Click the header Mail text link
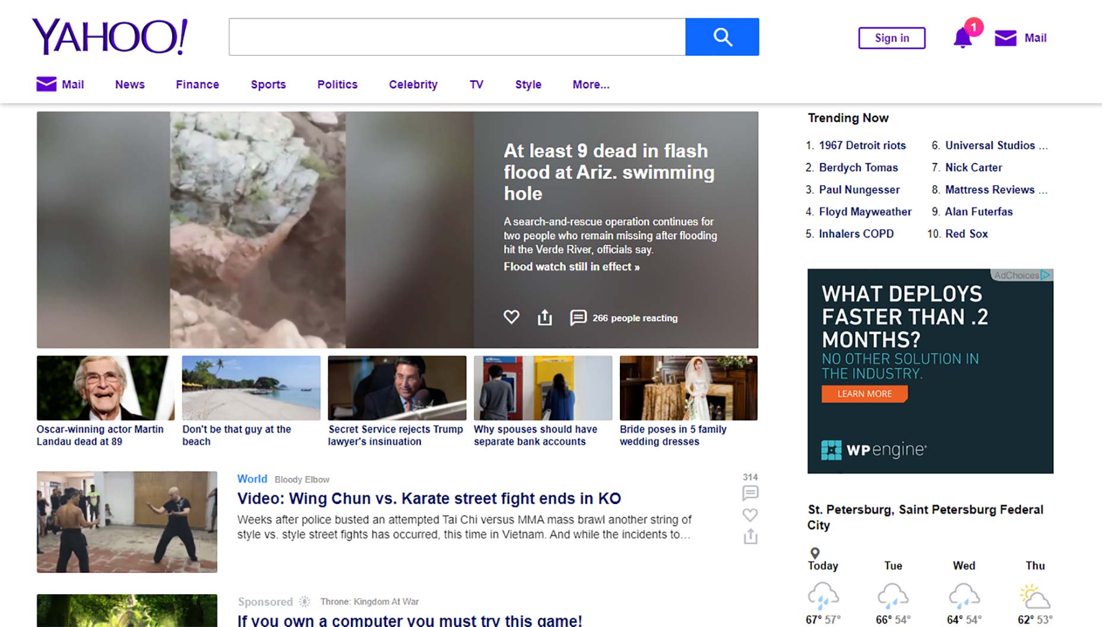Viewport: 1102px width, 627px height. tap(1035, 38)
